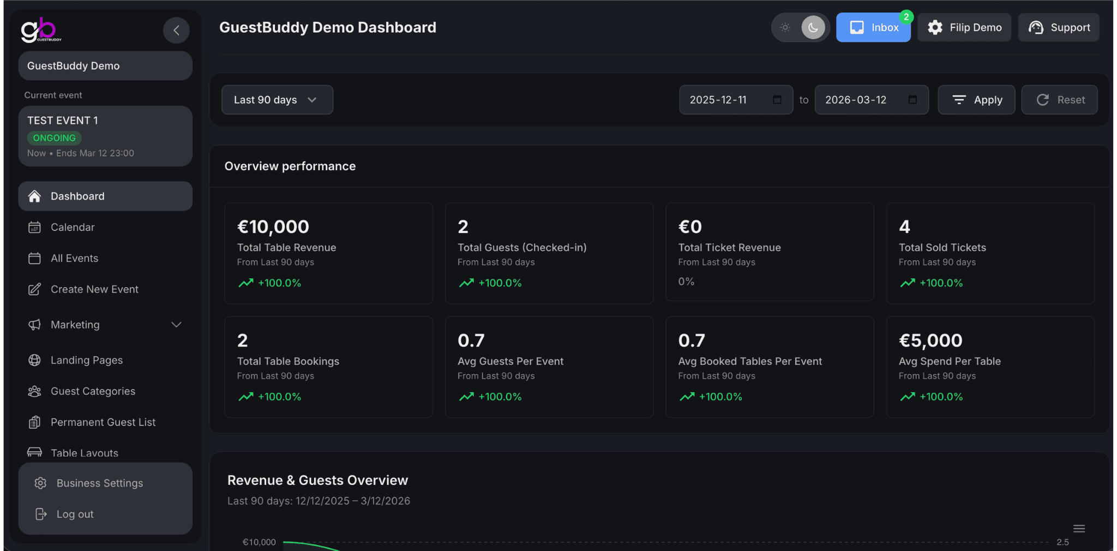Click the Support headset icon
Image resolution: width=1117 pixels, height=551 pixels.
(x=1035, y=27)
